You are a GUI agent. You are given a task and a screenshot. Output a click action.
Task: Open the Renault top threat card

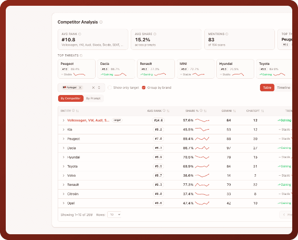coord(156,69)
